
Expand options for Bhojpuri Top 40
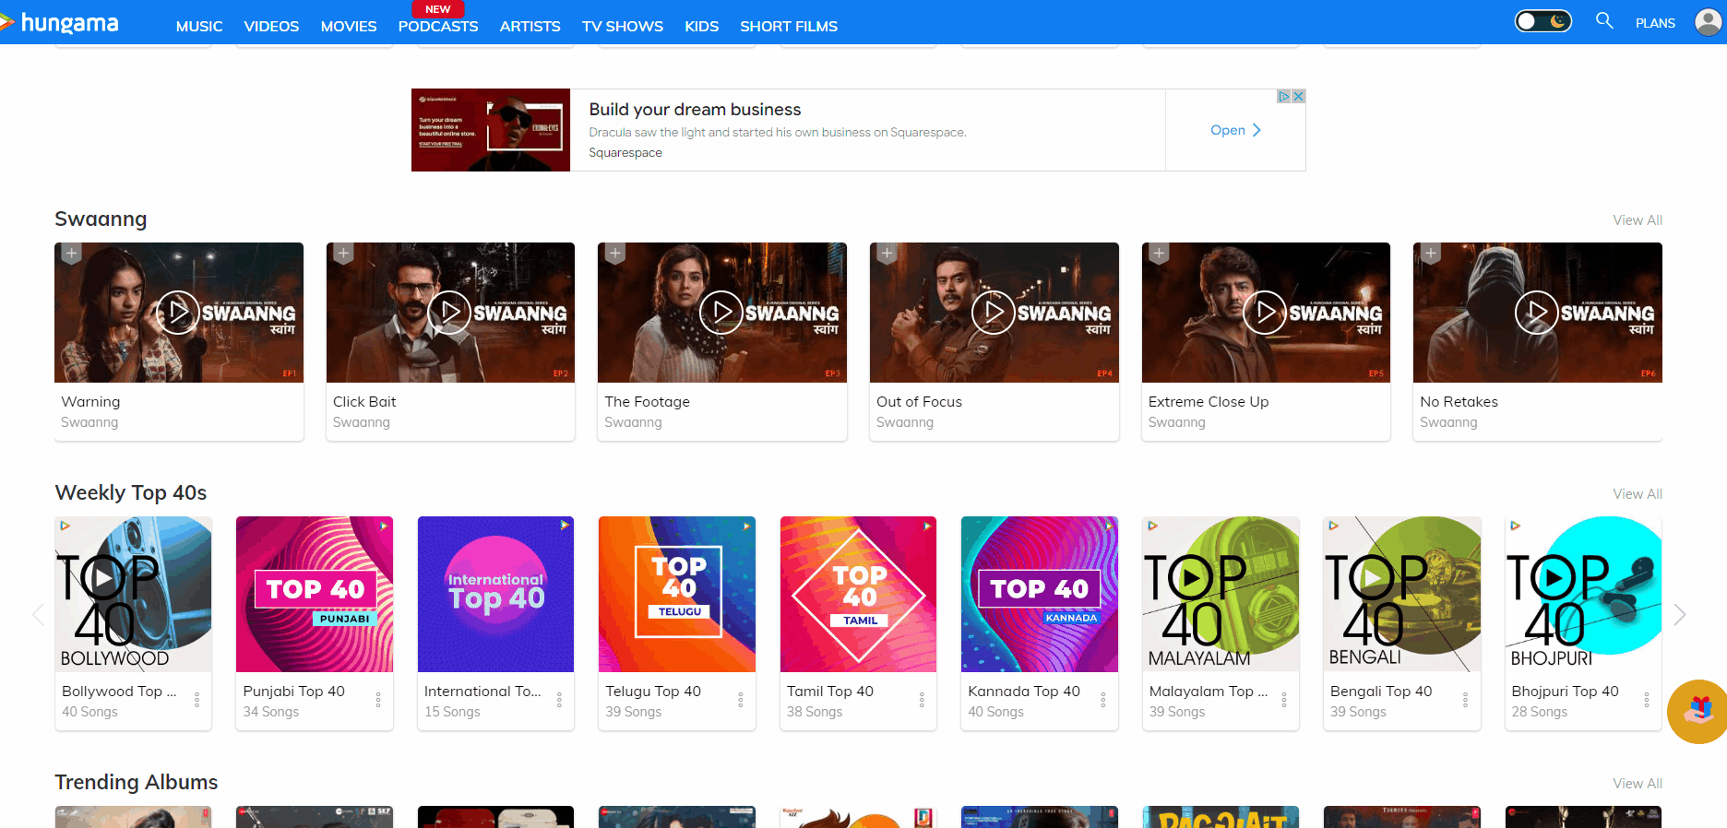click(x=1646, y=701)
